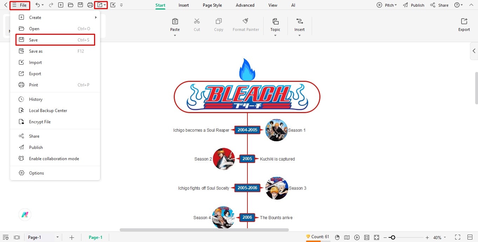The image size is (478, 242).
Task: Click the pie chart icon in status bar
Action: 337,237
